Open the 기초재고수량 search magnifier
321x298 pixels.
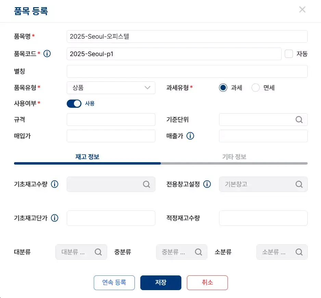[147, 184]
